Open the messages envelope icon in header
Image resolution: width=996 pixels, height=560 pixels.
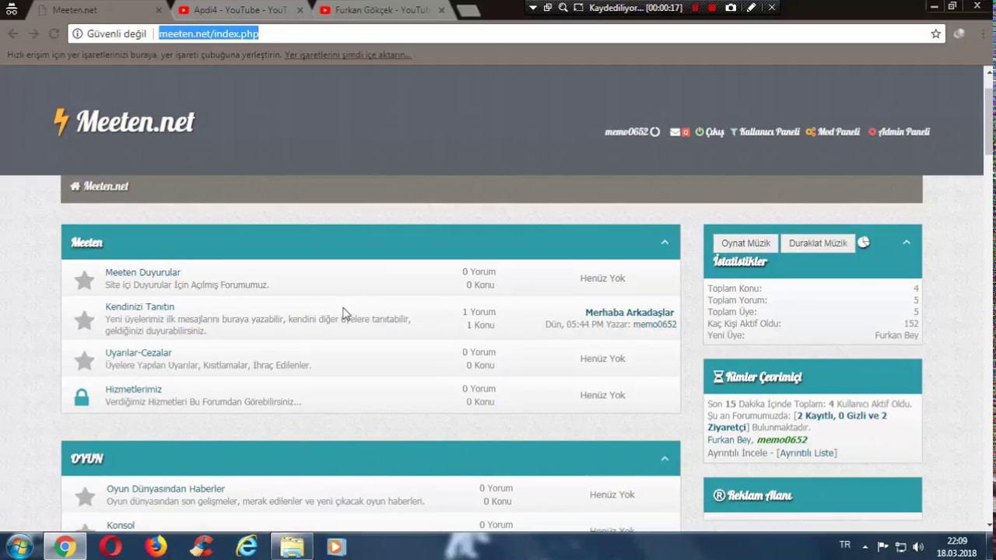[x=675, y=132]
